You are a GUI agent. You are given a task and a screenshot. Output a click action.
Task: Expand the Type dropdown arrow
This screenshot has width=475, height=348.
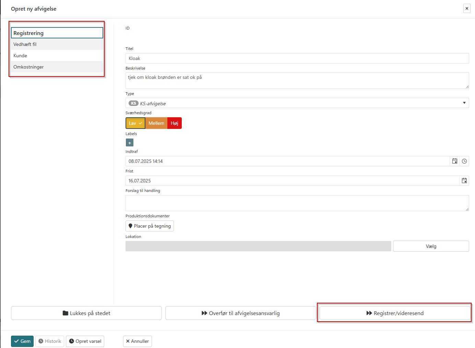(x=464, y=103)
